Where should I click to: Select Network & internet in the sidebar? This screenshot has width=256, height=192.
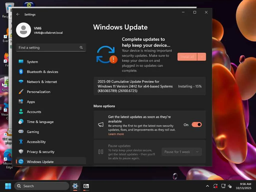point(51,82)
